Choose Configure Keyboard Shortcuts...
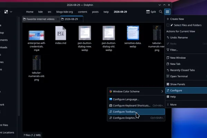The width and height of the screenshot is (207, 138). pyautogui.click(x=136, y=106)
